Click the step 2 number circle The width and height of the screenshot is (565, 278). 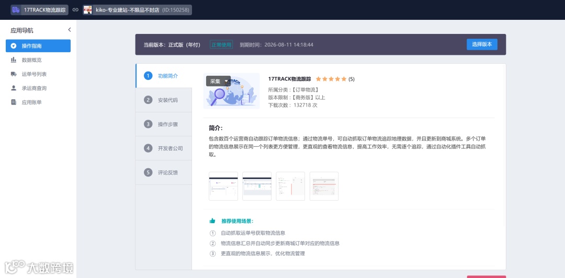pyautogui.click(x=148, y=100)
